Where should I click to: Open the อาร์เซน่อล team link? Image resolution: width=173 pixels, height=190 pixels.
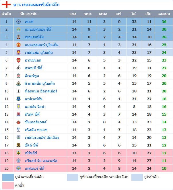pos(33,60)
